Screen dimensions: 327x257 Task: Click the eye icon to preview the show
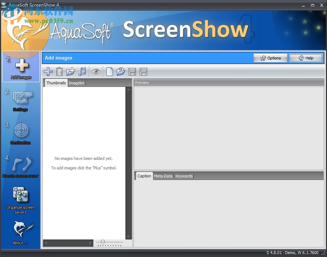(96, 72)
